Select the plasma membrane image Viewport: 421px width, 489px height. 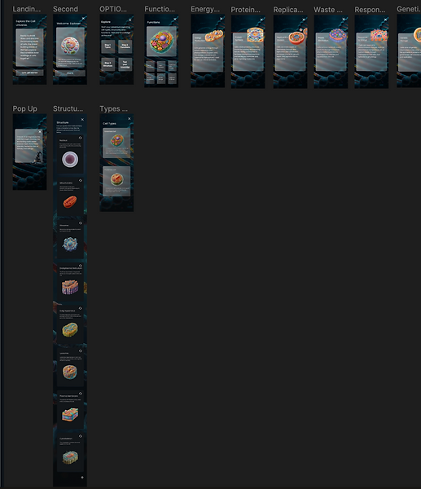pyautogui.click(x=70, y=415)
